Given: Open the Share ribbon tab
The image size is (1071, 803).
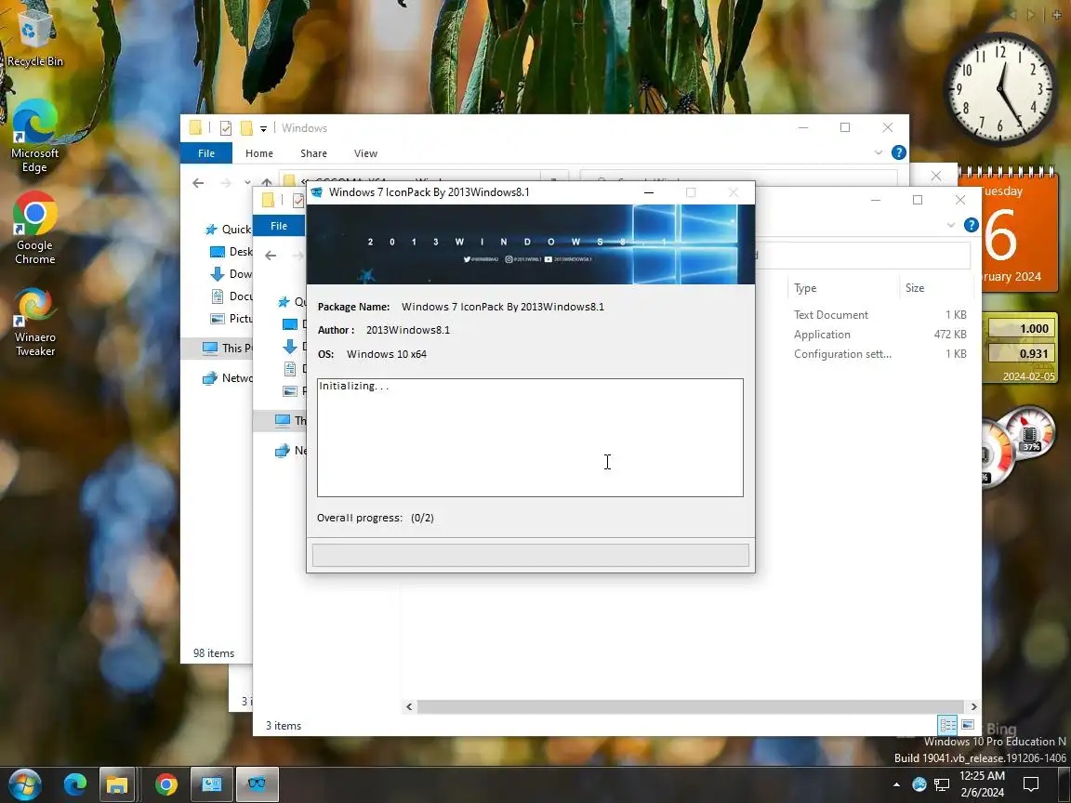Looking at the screenshot, I should coord(313,153).
